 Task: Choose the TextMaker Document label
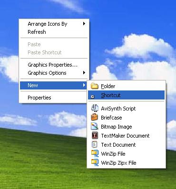pos(125,136)
